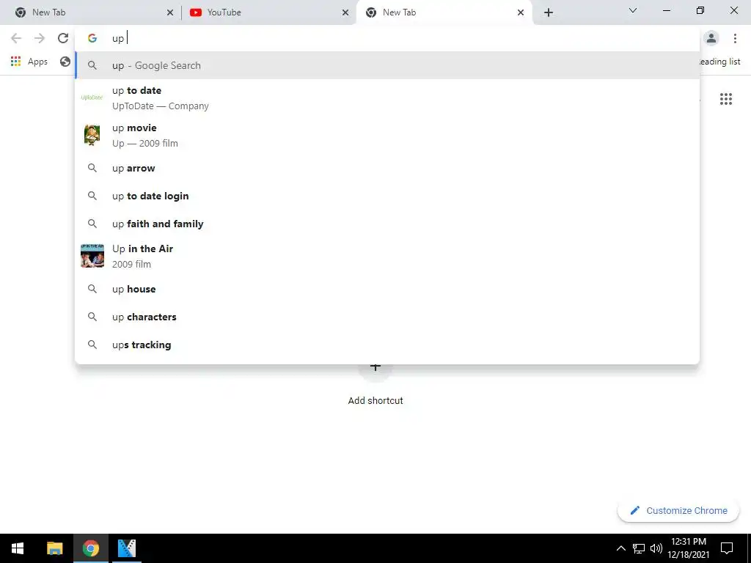The height and width of the screenshot is (563, 751).
Task: Open the Apps bookmark shortcut
Action: click(x=29, y=62)
